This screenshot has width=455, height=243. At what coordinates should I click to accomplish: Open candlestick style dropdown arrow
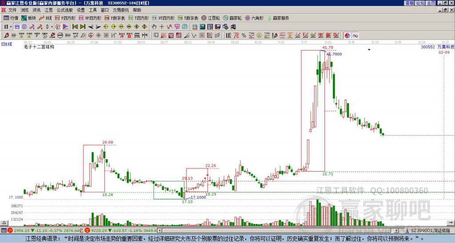[x=52, y=27]
